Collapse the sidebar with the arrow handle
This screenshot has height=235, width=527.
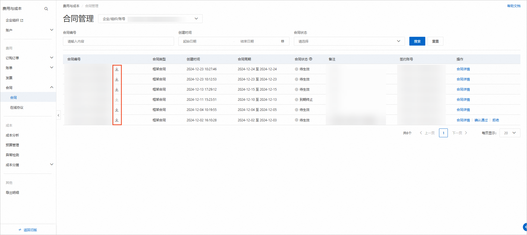(x=59, y=115)
